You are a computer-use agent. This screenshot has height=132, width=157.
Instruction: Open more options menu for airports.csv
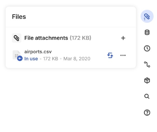click(x=123, y=55)
